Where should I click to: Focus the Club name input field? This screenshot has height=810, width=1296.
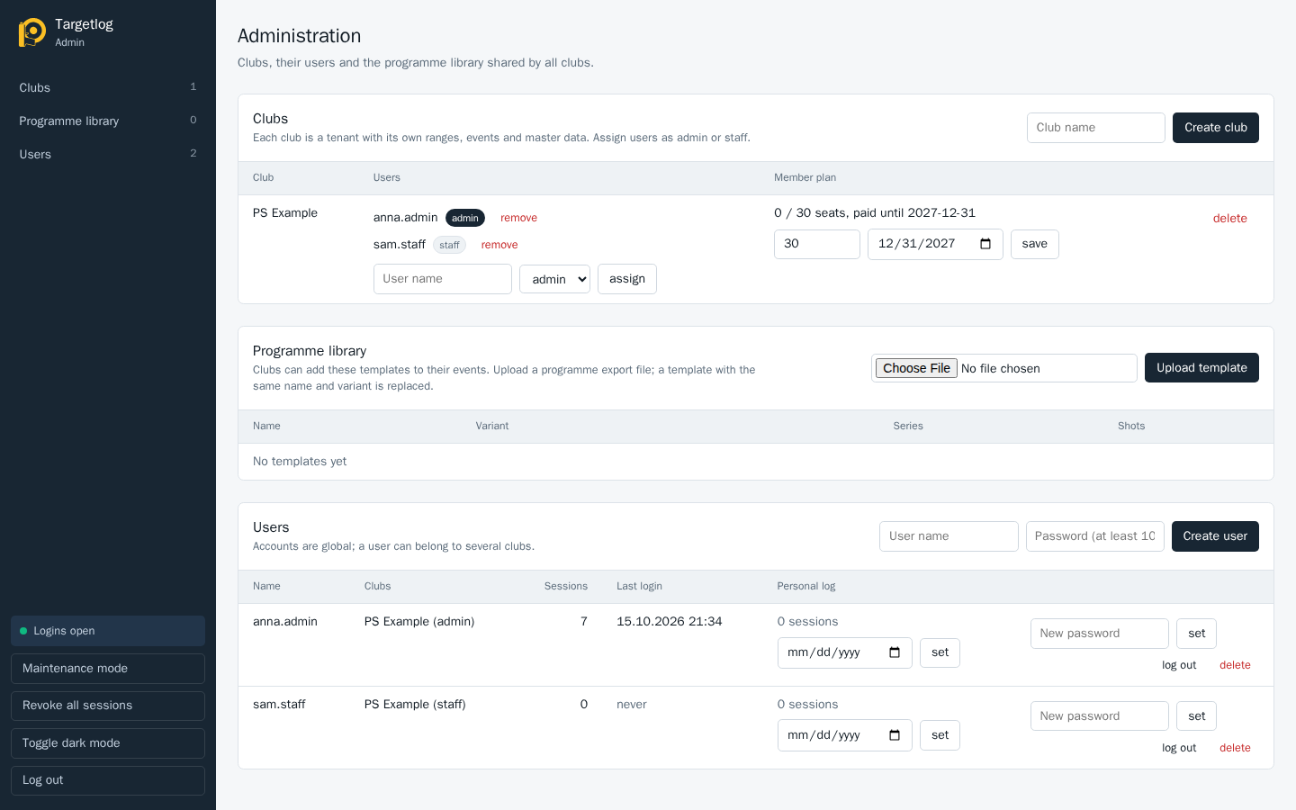click(x=1096, y=128)
